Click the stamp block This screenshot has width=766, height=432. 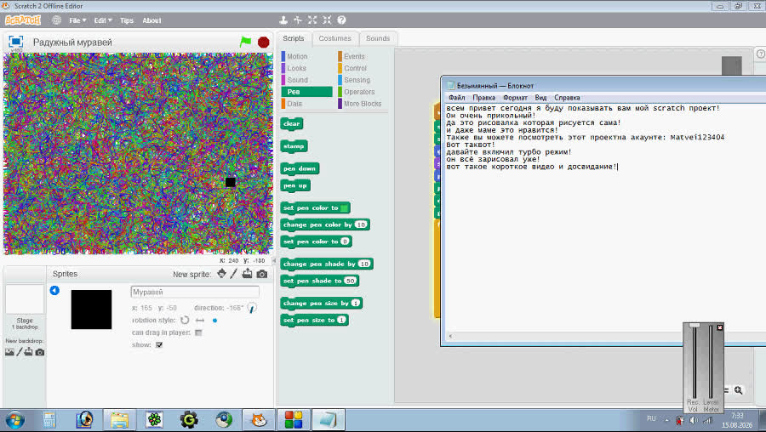(294, 146)
